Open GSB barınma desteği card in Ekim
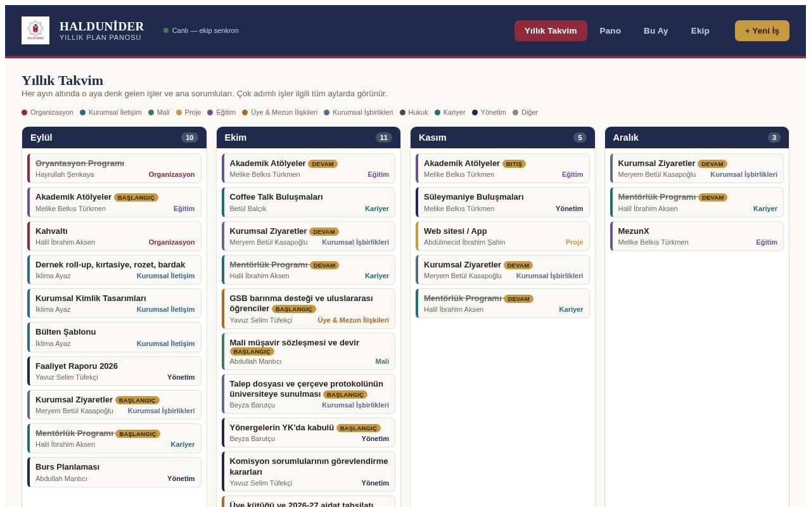The width and height of the screenshot is (811, 507). pyautogui.click(x=309, y=309)
